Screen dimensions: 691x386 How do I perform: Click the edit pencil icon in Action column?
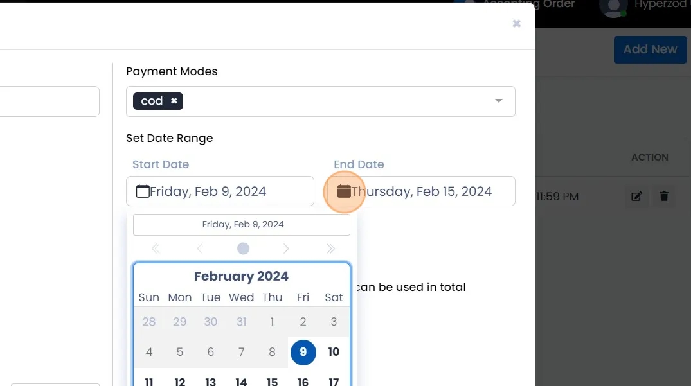[x=636, y=197]
